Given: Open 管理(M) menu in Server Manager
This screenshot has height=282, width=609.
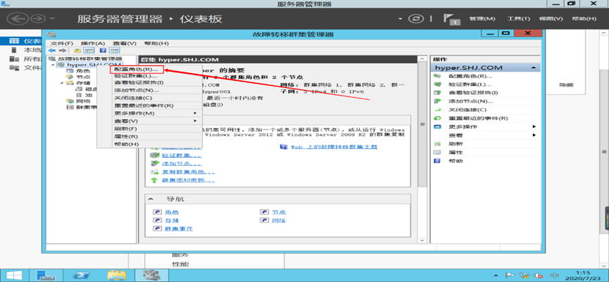Looking at the screenshot, I should (x=482, y=18).
